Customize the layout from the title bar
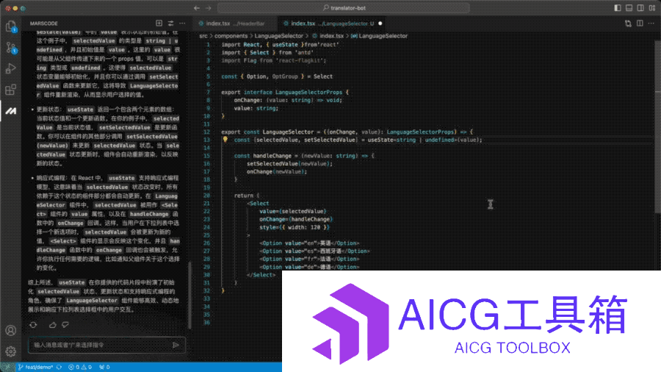Viewport: 661px width, 372px height. click(x=652, y=8)
